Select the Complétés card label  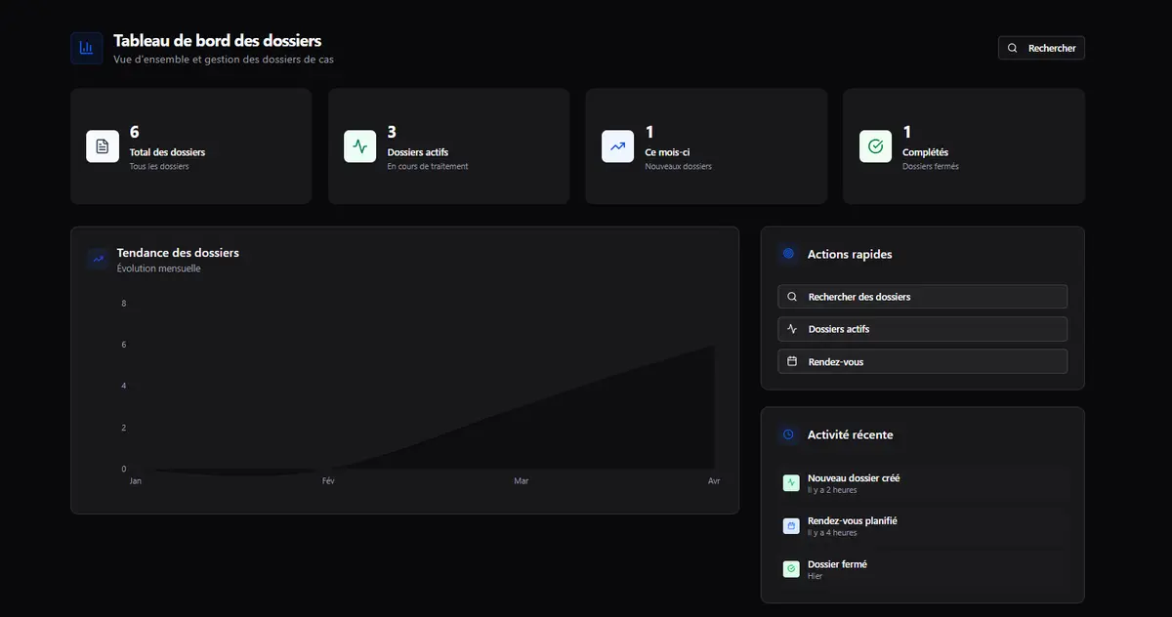click(x=925, y=152)
